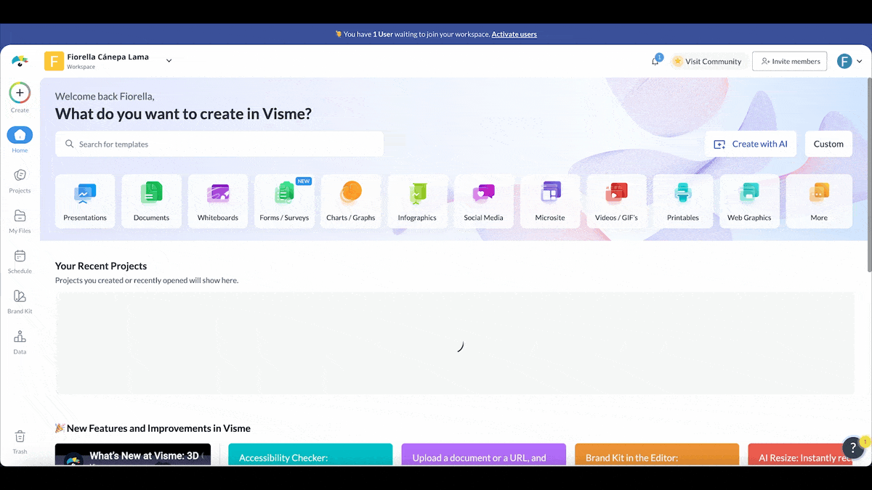
Task: Click Activate users link
Action: coord(514,34)
